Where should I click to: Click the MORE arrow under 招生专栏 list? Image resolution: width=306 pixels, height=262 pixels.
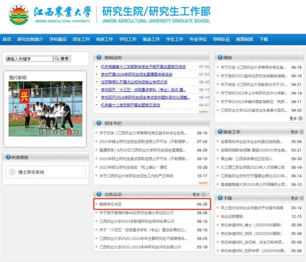pyautogui.click(x=203, y=183)
